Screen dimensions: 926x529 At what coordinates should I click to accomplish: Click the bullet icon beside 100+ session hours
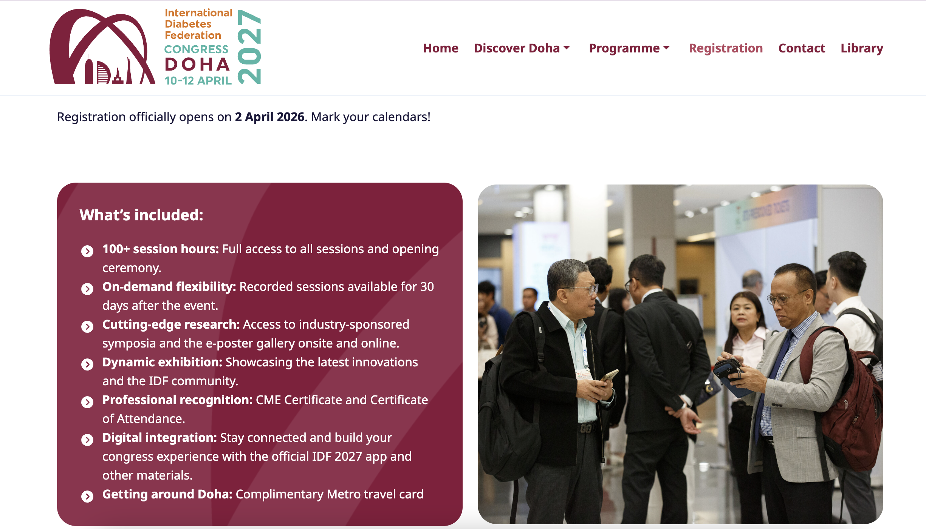(x=87, y=251)
